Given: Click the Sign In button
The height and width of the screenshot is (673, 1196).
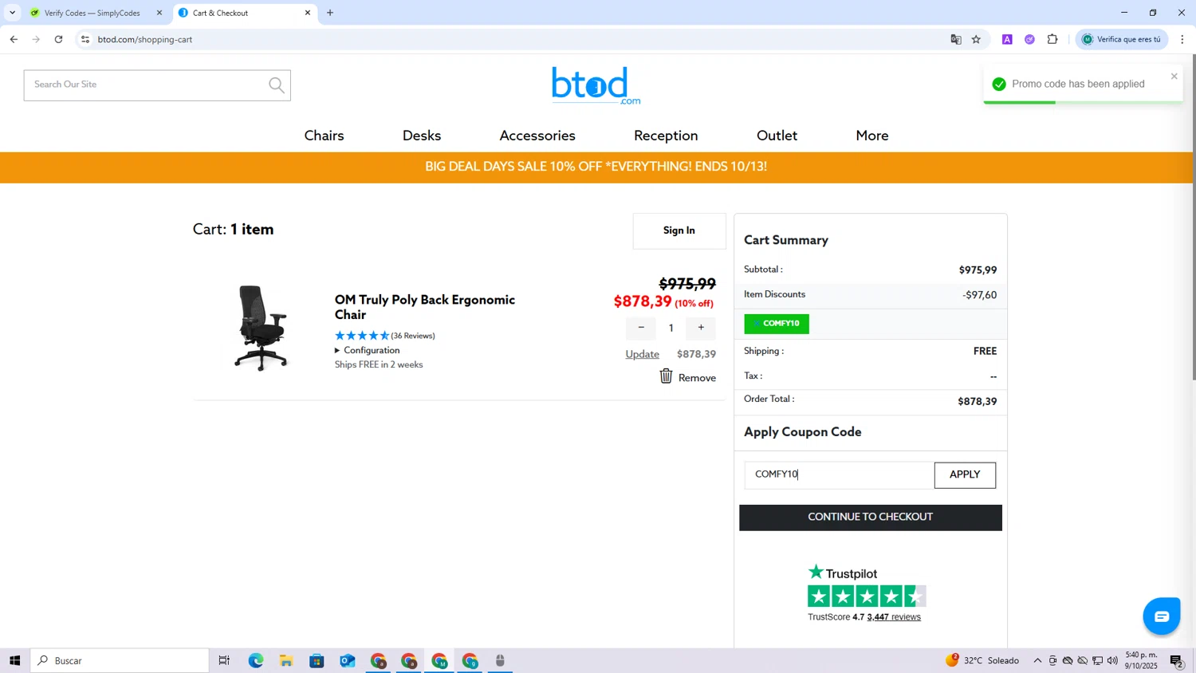Looking at the screenshot, I should pos(679,231).
